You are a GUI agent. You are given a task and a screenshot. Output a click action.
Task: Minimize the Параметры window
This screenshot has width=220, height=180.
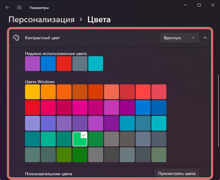click(x=185, y=5)
